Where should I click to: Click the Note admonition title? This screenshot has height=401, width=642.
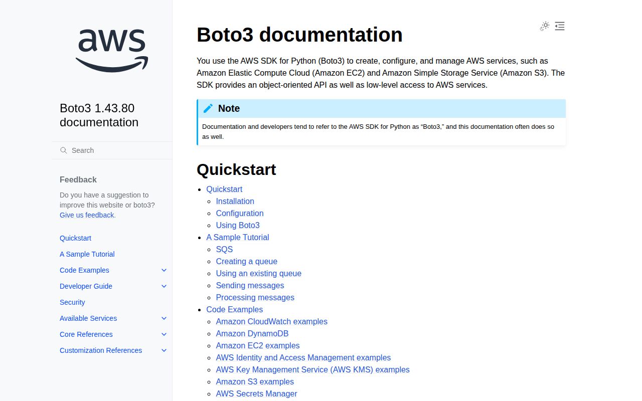coord(229,108)
